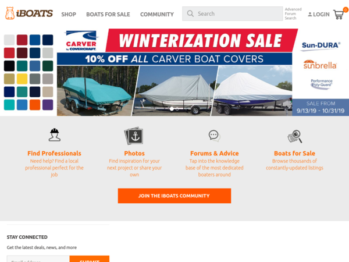Open the Advanced Forum Search link
Image resolution: width=349 pixels, height=262 pixels.
[x=293, y=13]
